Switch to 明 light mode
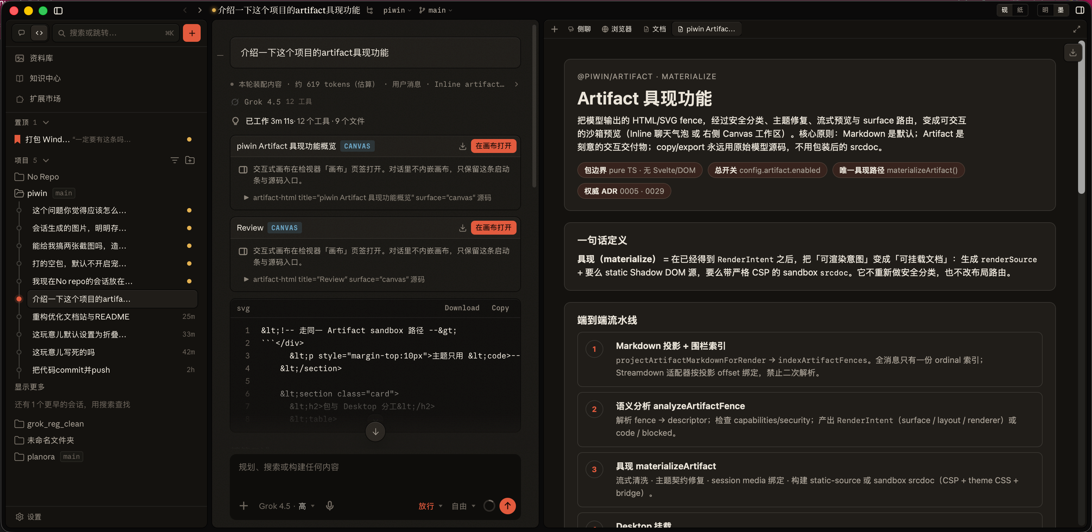Viewport: 1092px width, 532px height. [x=1045, y=10]
